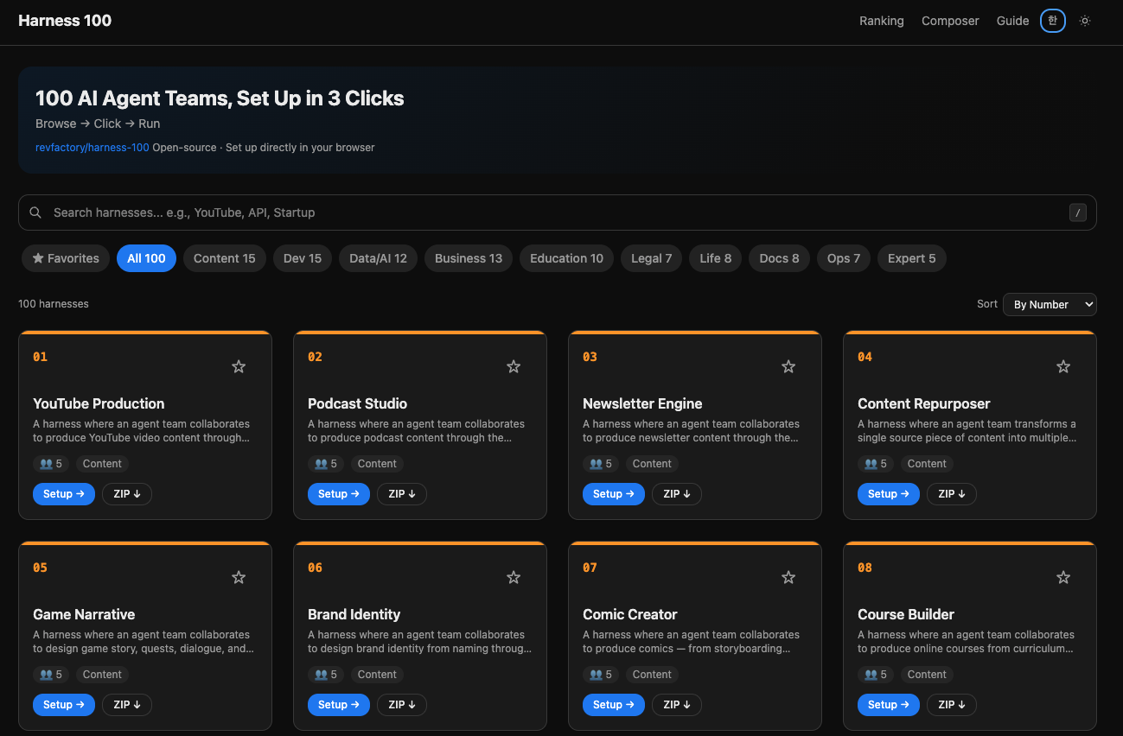Open the revfactory/harness-100 repository link
The height and width of the screenshot is (736, 1123).
point(93,148)
